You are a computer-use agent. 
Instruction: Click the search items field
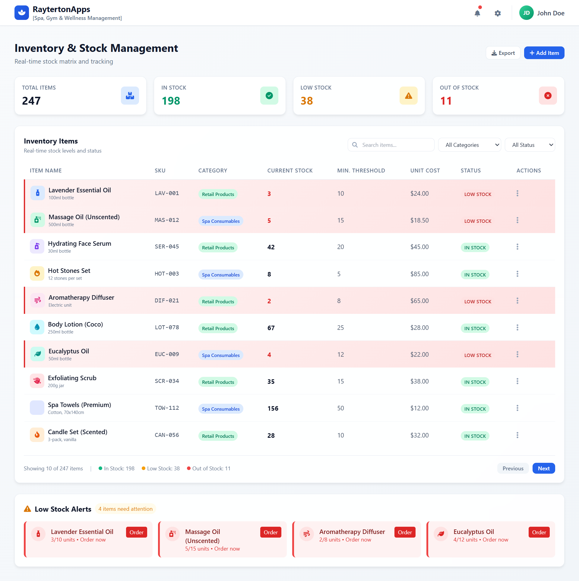(391, 145)
